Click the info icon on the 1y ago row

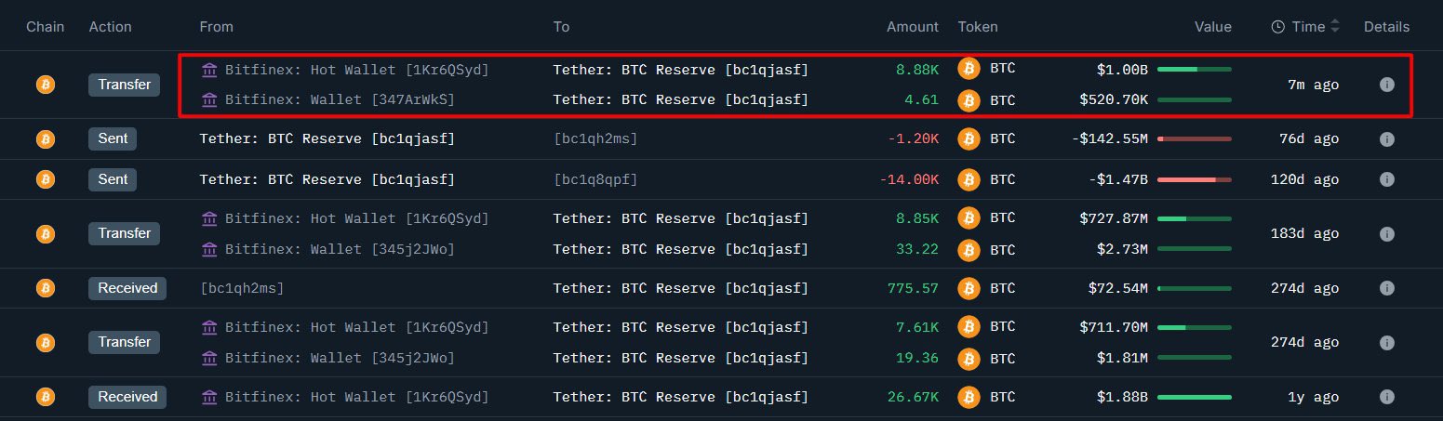click(x=1386, y=397)
